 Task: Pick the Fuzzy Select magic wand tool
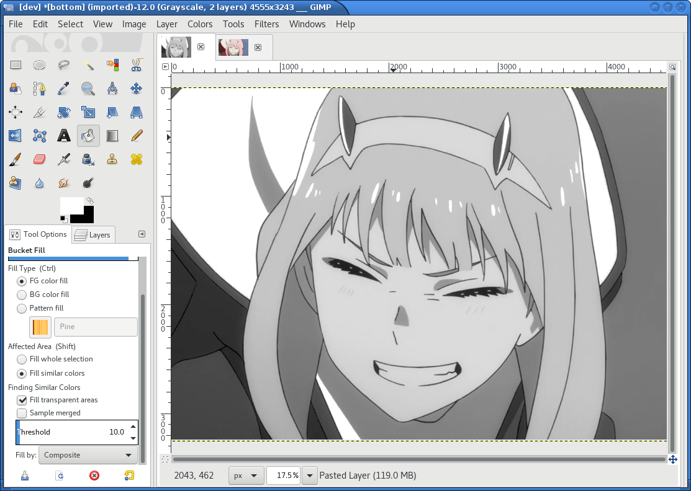[x=88, y=65]
